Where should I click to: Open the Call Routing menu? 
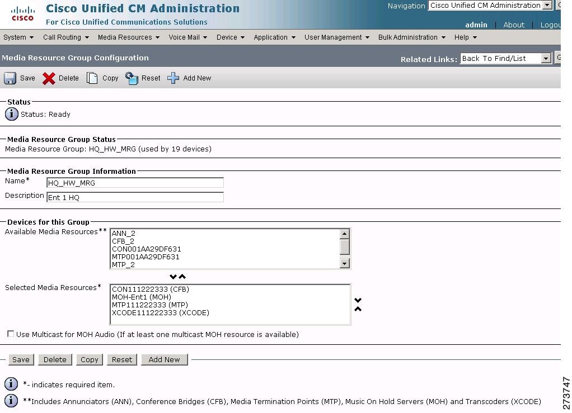point(65,37)
